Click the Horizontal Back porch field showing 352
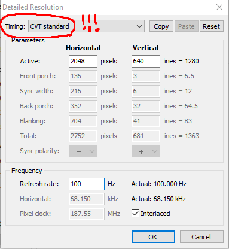 83,106
